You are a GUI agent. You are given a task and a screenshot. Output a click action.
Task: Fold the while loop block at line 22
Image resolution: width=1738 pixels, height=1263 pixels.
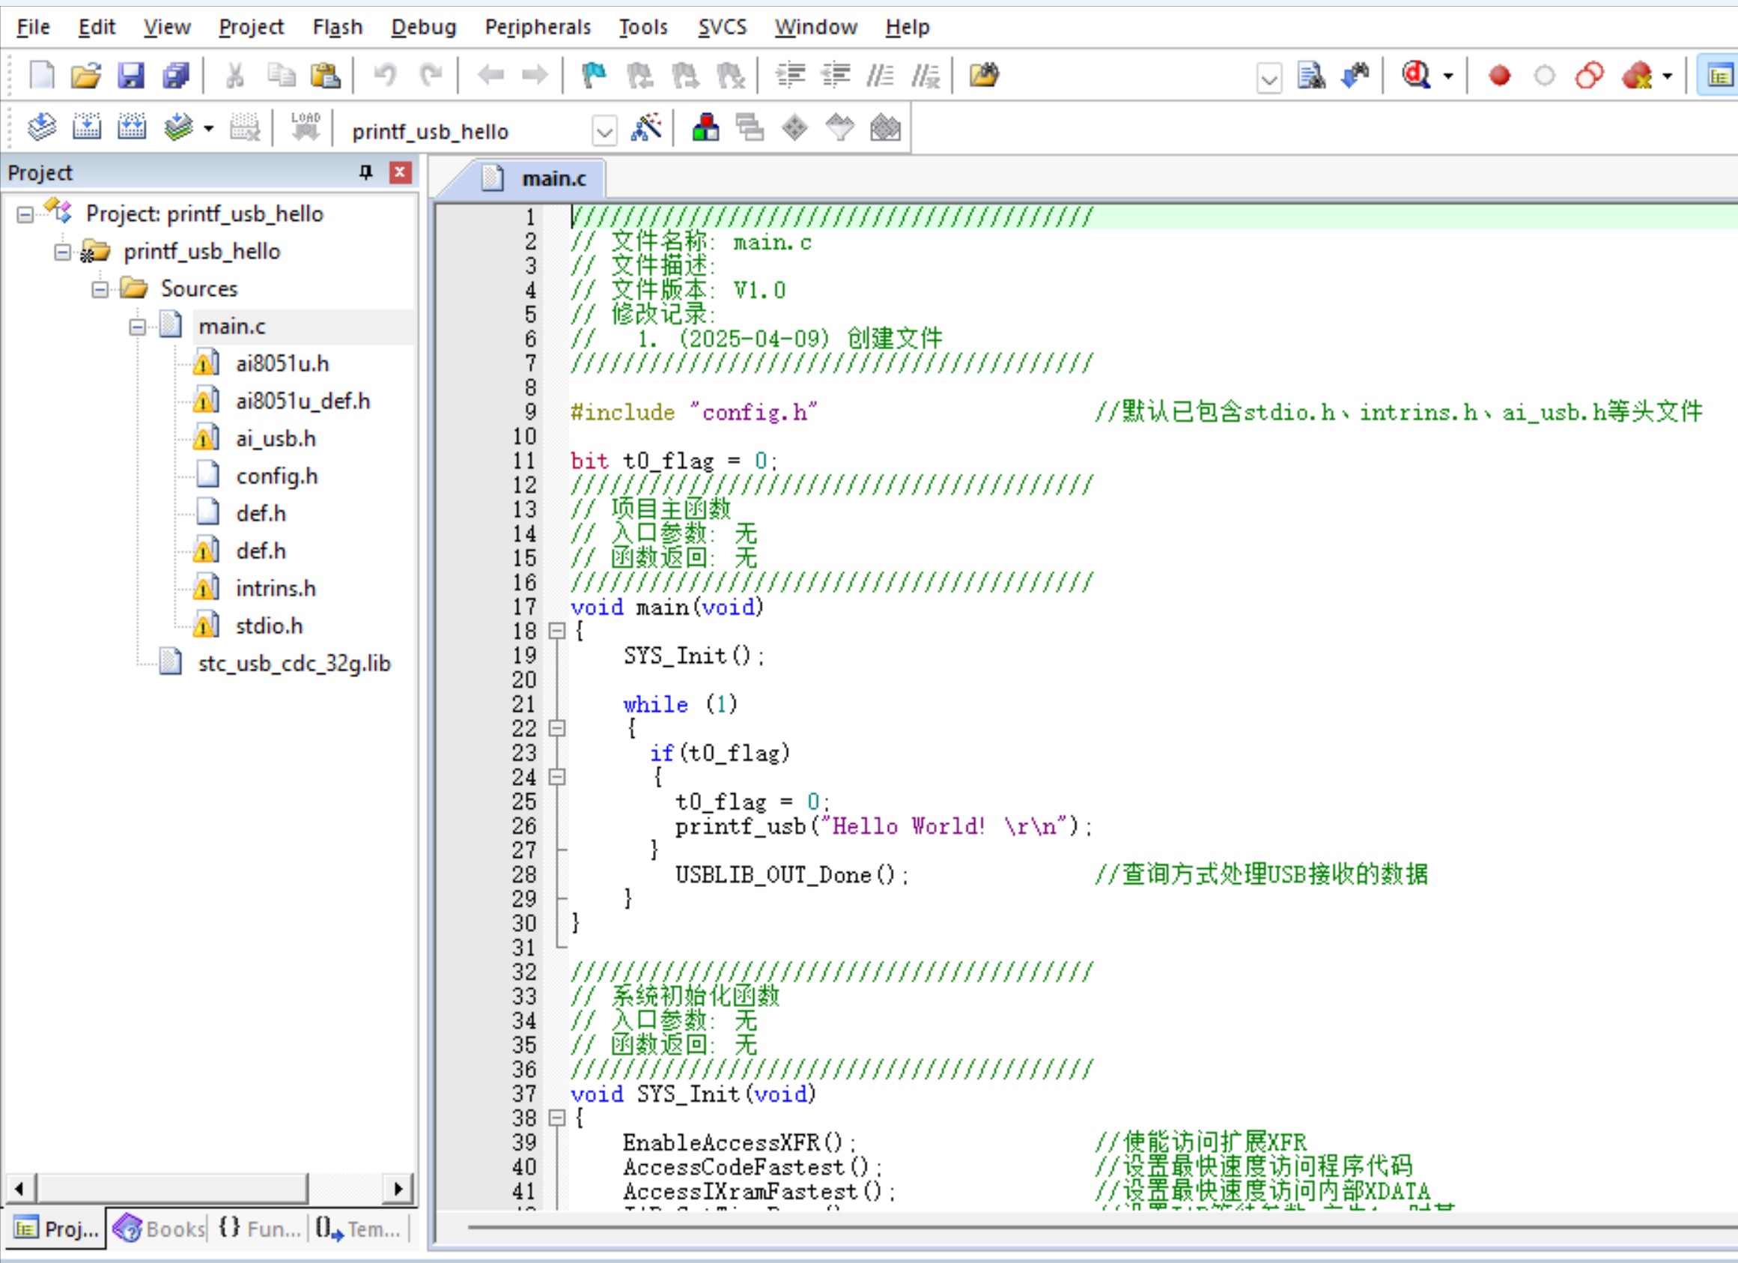pos(557,728)
